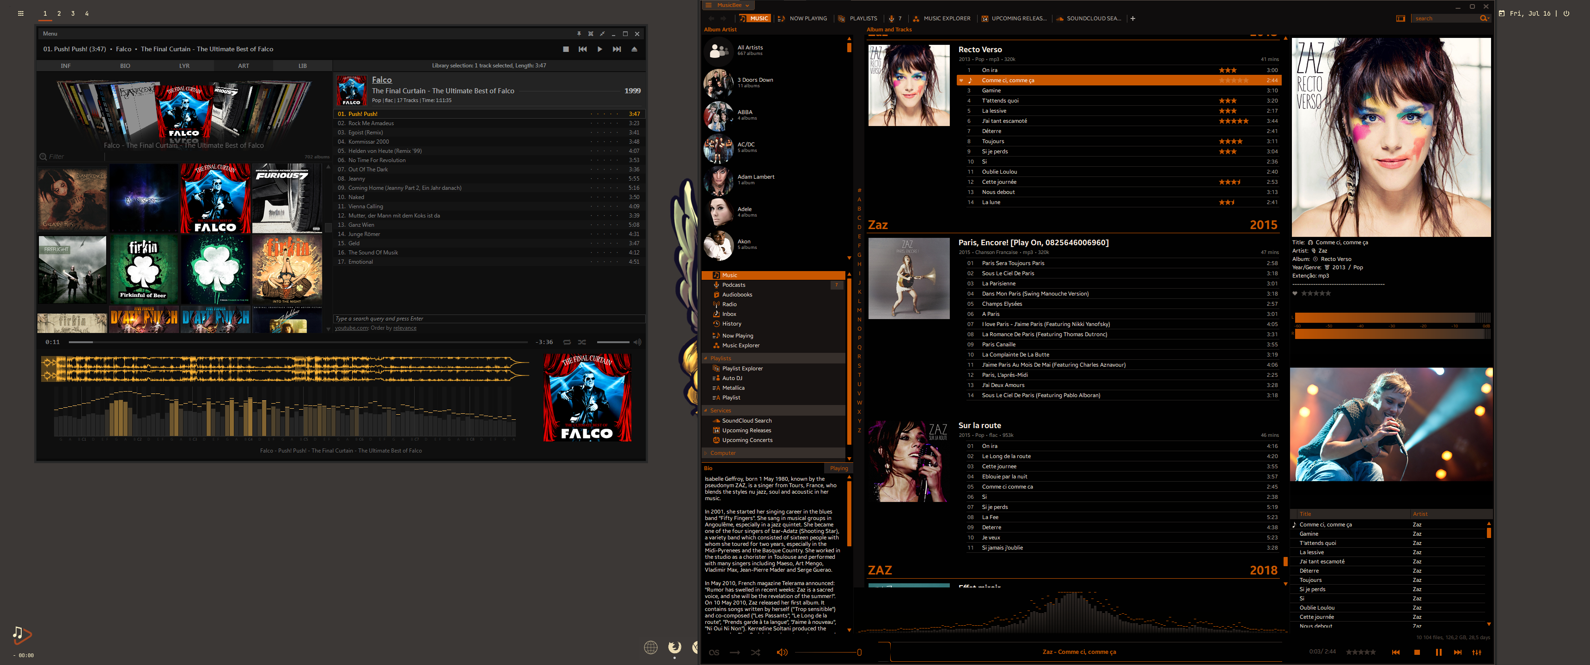Pin the foobar player window on top
Image resolution: width=1590 pixels, height=665 pixels.
[x=579, y=34]
